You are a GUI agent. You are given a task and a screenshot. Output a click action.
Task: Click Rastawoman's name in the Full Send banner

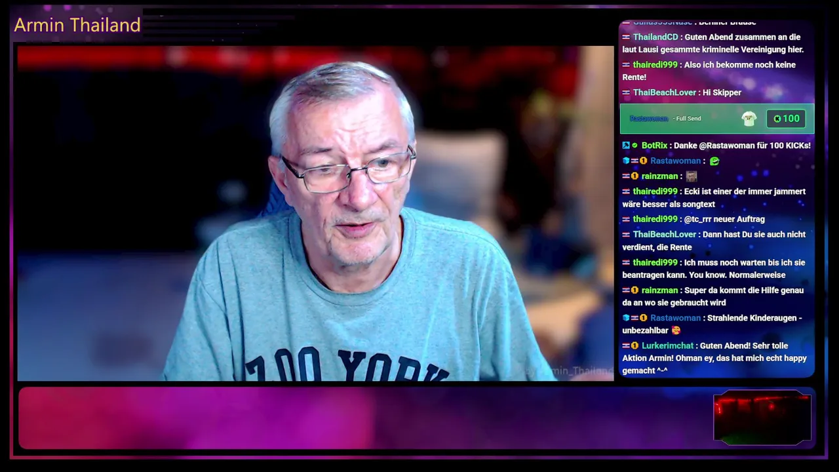[649, 119]
